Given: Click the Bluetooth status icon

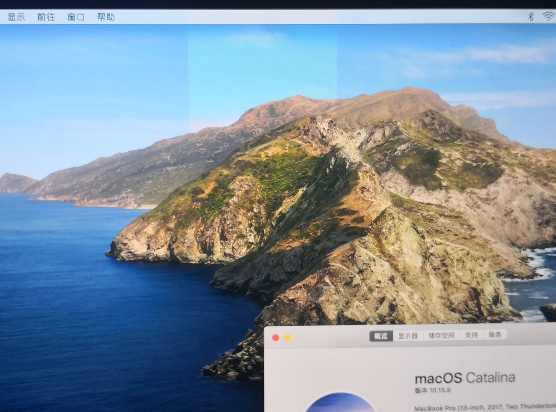Looking at the screenshot, I should pos(530,17).
